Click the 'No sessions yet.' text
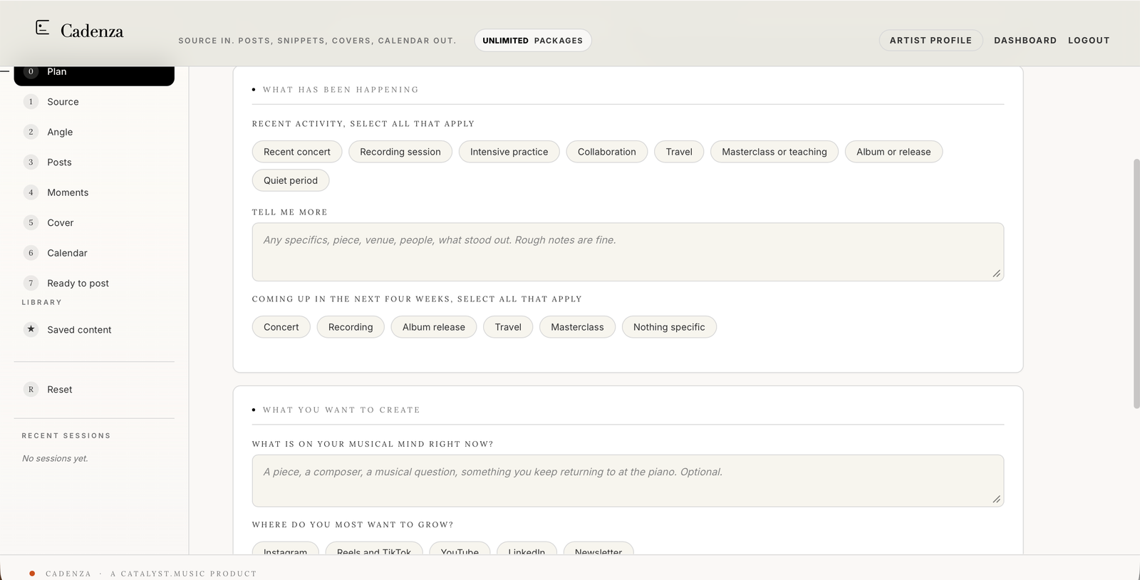 (x=55, y=458)
